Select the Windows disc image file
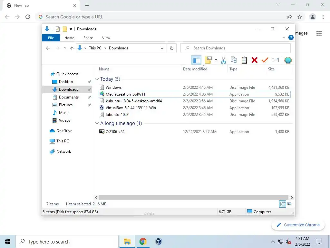Image resolution: width=330 pixels, height=248 pixels. (x=194, y=87)
